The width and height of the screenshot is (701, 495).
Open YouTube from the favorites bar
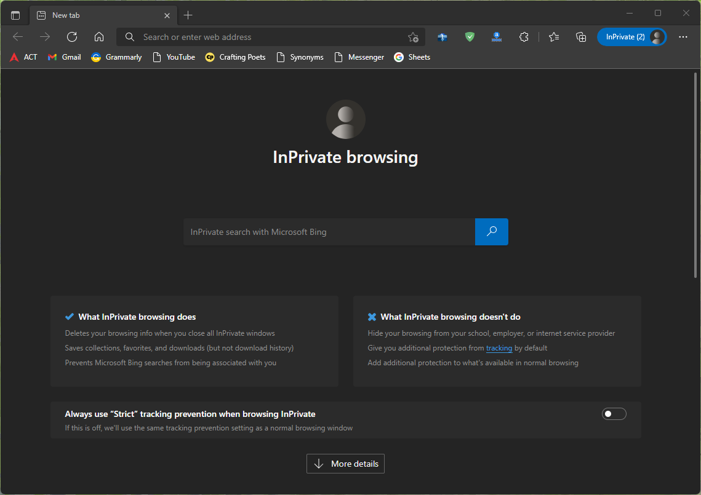pos(174,57)
